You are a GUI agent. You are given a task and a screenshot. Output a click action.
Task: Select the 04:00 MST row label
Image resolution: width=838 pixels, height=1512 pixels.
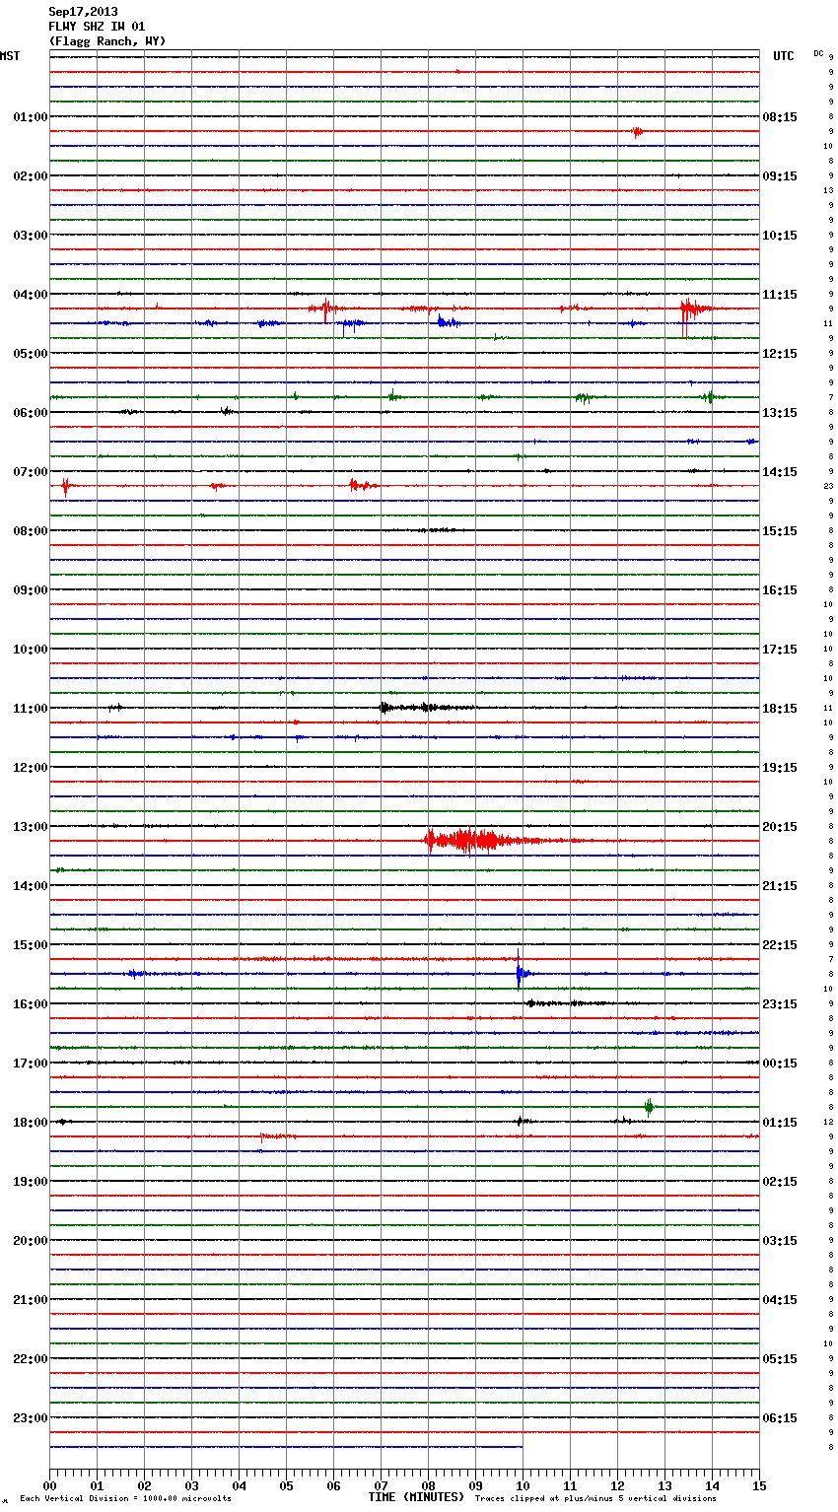31,295
